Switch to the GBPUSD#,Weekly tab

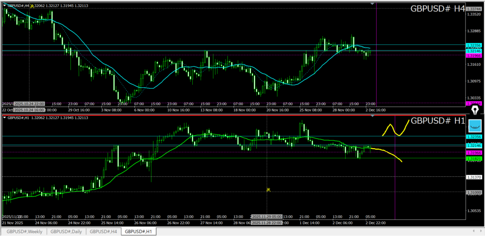click(24, 232)
